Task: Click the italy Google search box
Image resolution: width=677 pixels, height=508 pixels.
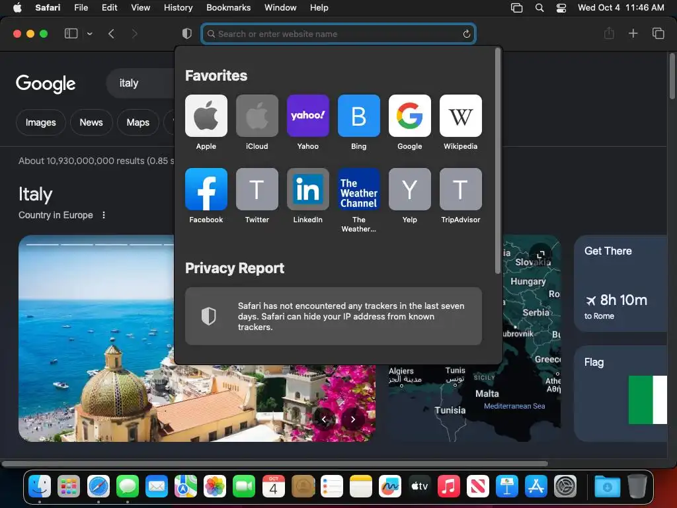Action: pyautogui.click(x=140, y=83)
